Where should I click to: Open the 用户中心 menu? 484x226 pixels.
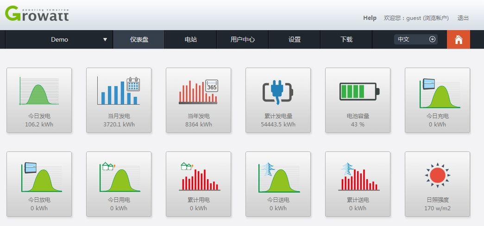click(243, 39)
